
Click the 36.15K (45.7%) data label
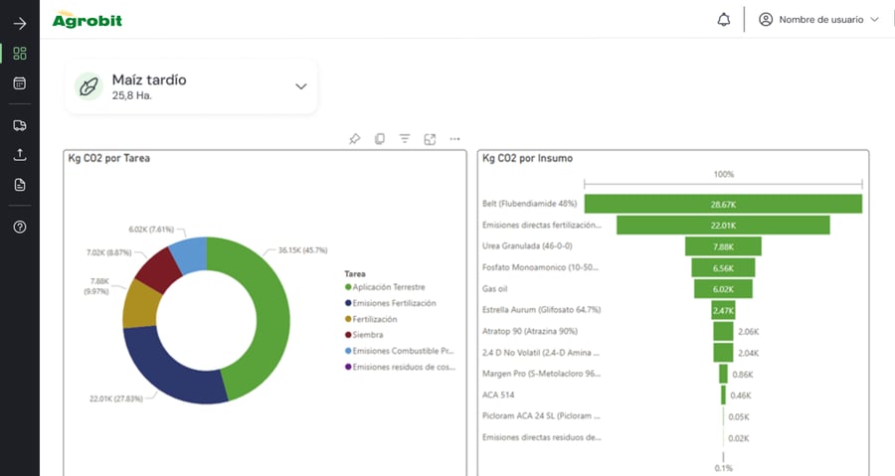click(x=302, y=250)
